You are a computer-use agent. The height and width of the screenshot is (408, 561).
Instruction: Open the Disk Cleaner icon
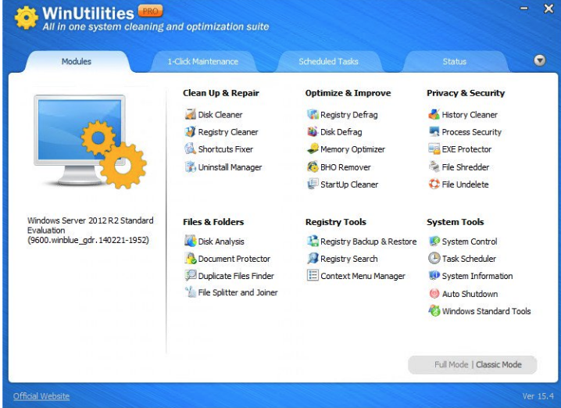click(x=190, y=115)
